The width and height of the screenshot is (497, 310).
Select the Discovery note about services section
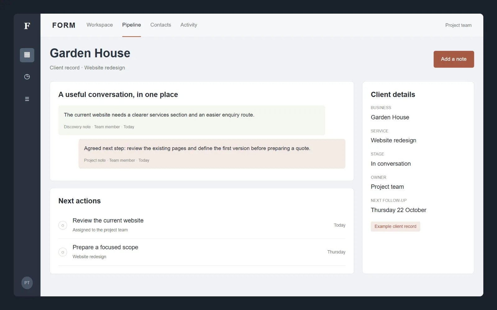click(192, 120)
